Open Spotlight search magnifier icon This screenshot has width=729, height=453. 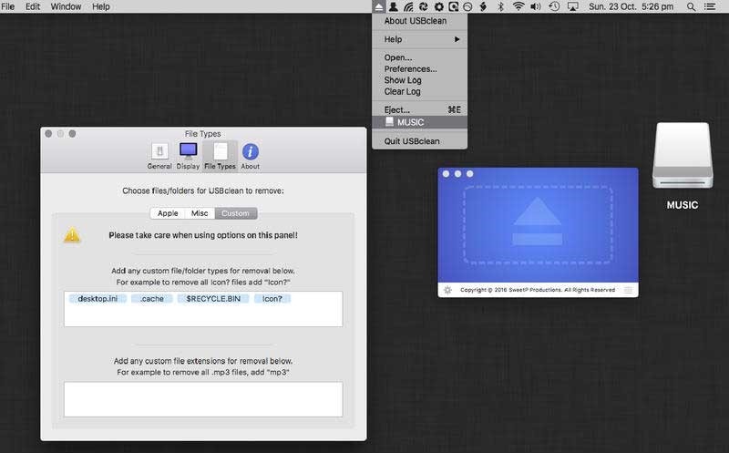pyautogui.click(x=690, y=6)
